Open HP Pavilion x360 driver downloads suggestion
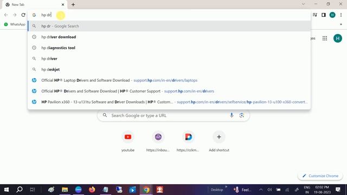Image resolution: width=347 pixels, height=195 pixels. click(169, 102)
